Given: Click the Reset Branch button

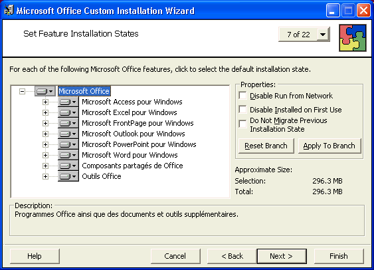Looking at the screenshot, I should 266,146.
